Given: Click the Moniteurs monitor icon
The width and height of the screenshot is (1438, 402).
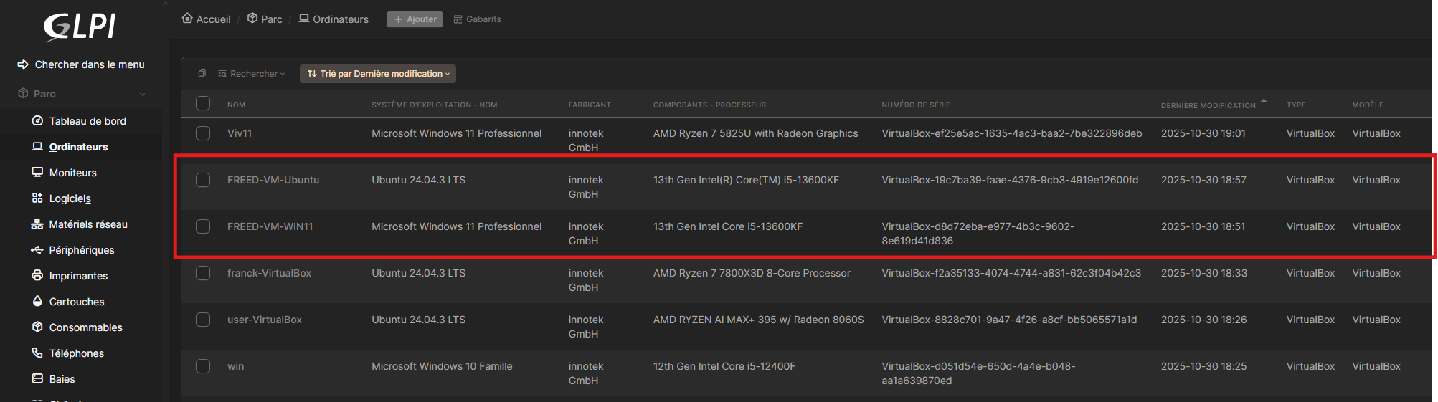Looking at the screenshot, I should (37, 172).
